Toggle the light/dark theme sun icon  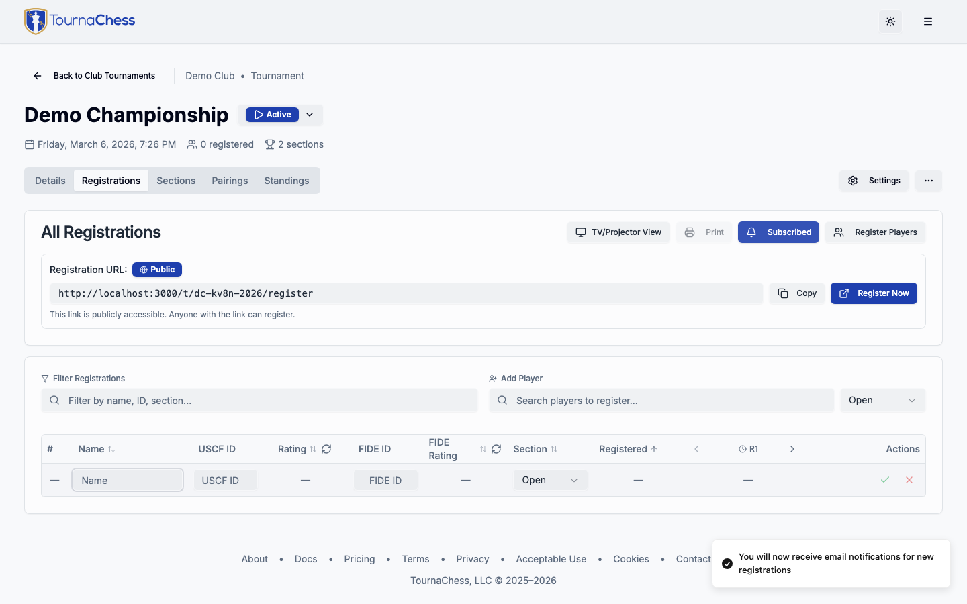point(890,21)
